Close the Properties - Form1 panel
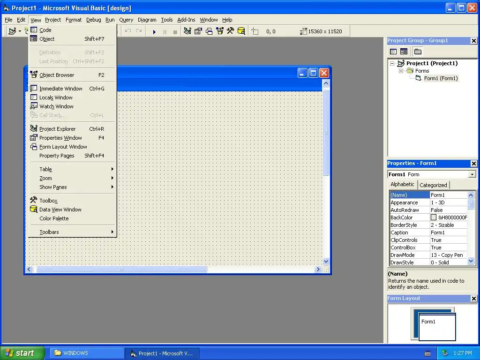The width and height of the screenshot is (480, 360). [x=473, y=164]
